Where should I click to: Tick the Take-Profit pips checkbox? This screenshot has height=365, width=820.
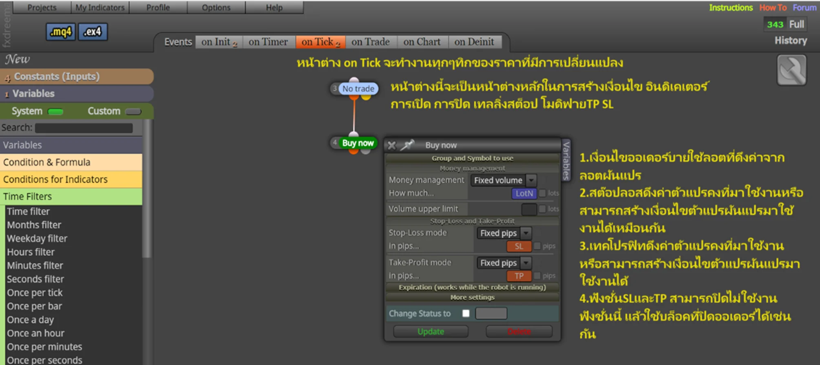[x=537, y=275]
